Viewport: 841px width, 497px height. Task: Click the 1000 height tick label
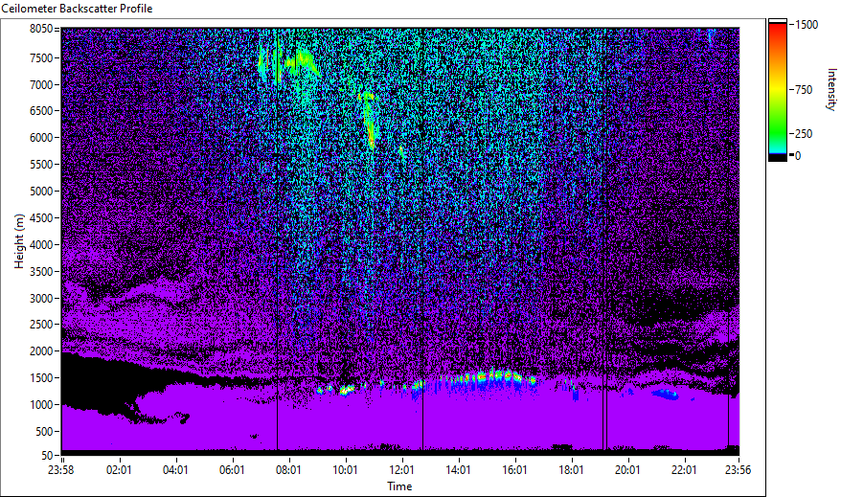(41, 405)
